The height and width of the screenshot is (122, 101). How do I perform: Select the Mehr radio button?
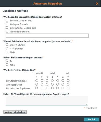pos(7,52)
